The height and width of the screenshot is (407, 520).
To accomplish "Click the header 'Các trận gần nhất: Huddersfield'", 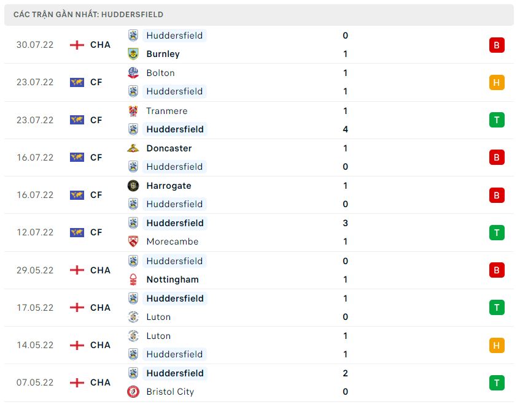I will point(88,14).
